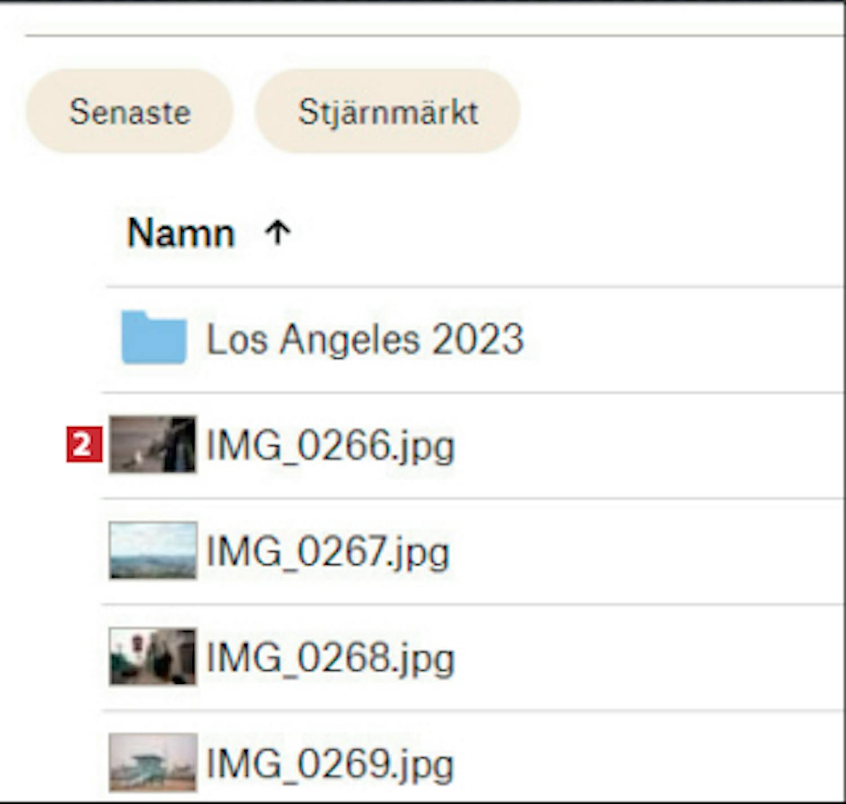Image resolution: width=846 pixels, height=804 pixels.
Task: Click the sort direction arrow beside Namn
Action: (277, 232)
